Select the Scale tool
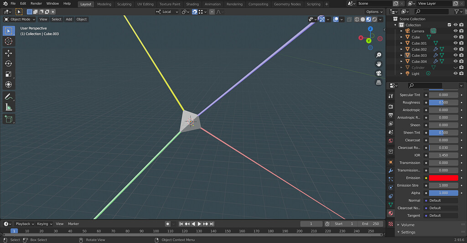 point(9,74)
